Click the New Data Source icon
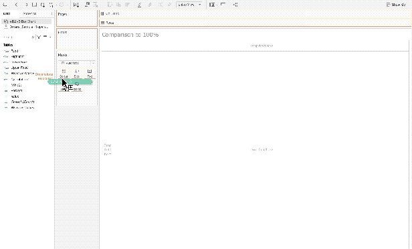The width and height of the screenshot is (412, 249). [x=43, y=5]
